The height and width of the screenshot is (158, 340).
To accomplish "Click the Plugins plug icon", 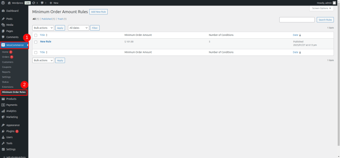I will click(3, 131).
